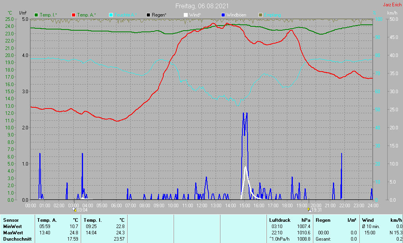Click the 'Temp. A.' column header in table
Viewport: 403px width, 243px height.
[47, 220]
